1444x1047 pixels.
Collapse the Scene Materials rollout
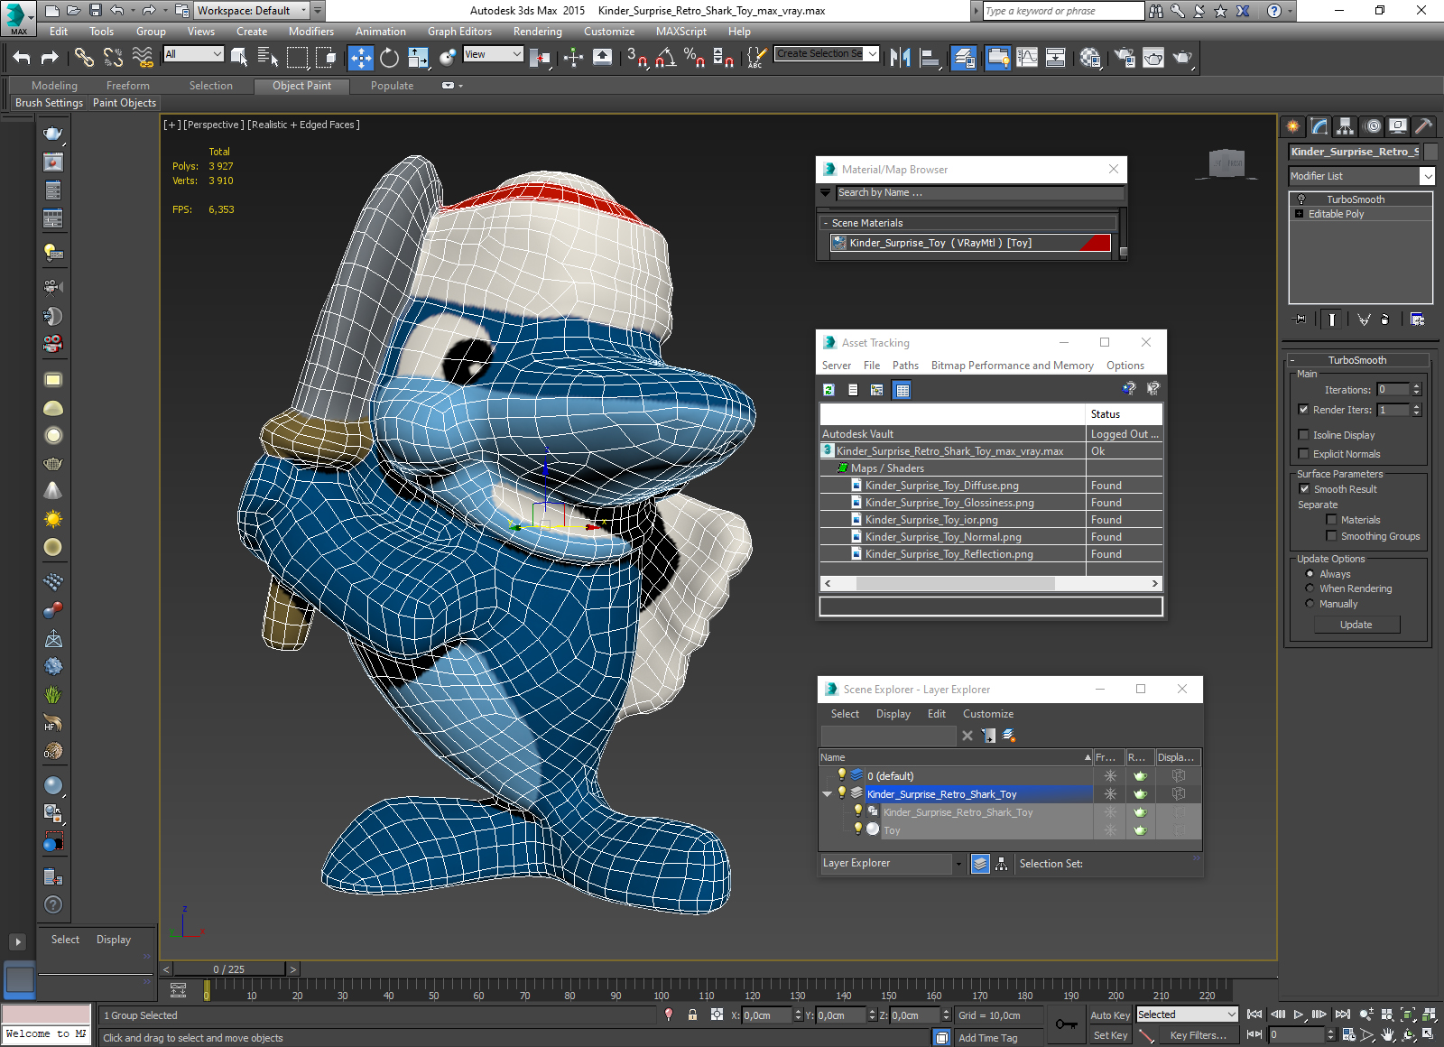pyautogui.click(x=826, y=223)
